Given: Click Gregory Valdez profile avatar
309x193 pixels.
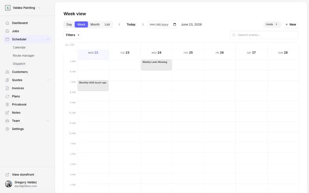Looking at the screenshot, I should [x=8, y=184].
